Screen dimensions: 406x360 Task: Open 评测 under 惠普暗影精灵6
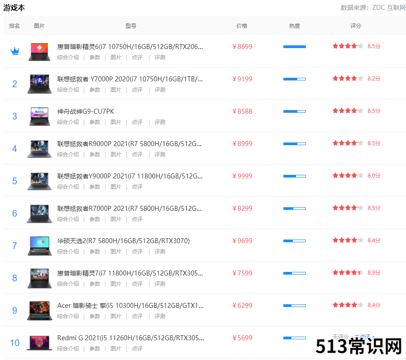point(160,57)
